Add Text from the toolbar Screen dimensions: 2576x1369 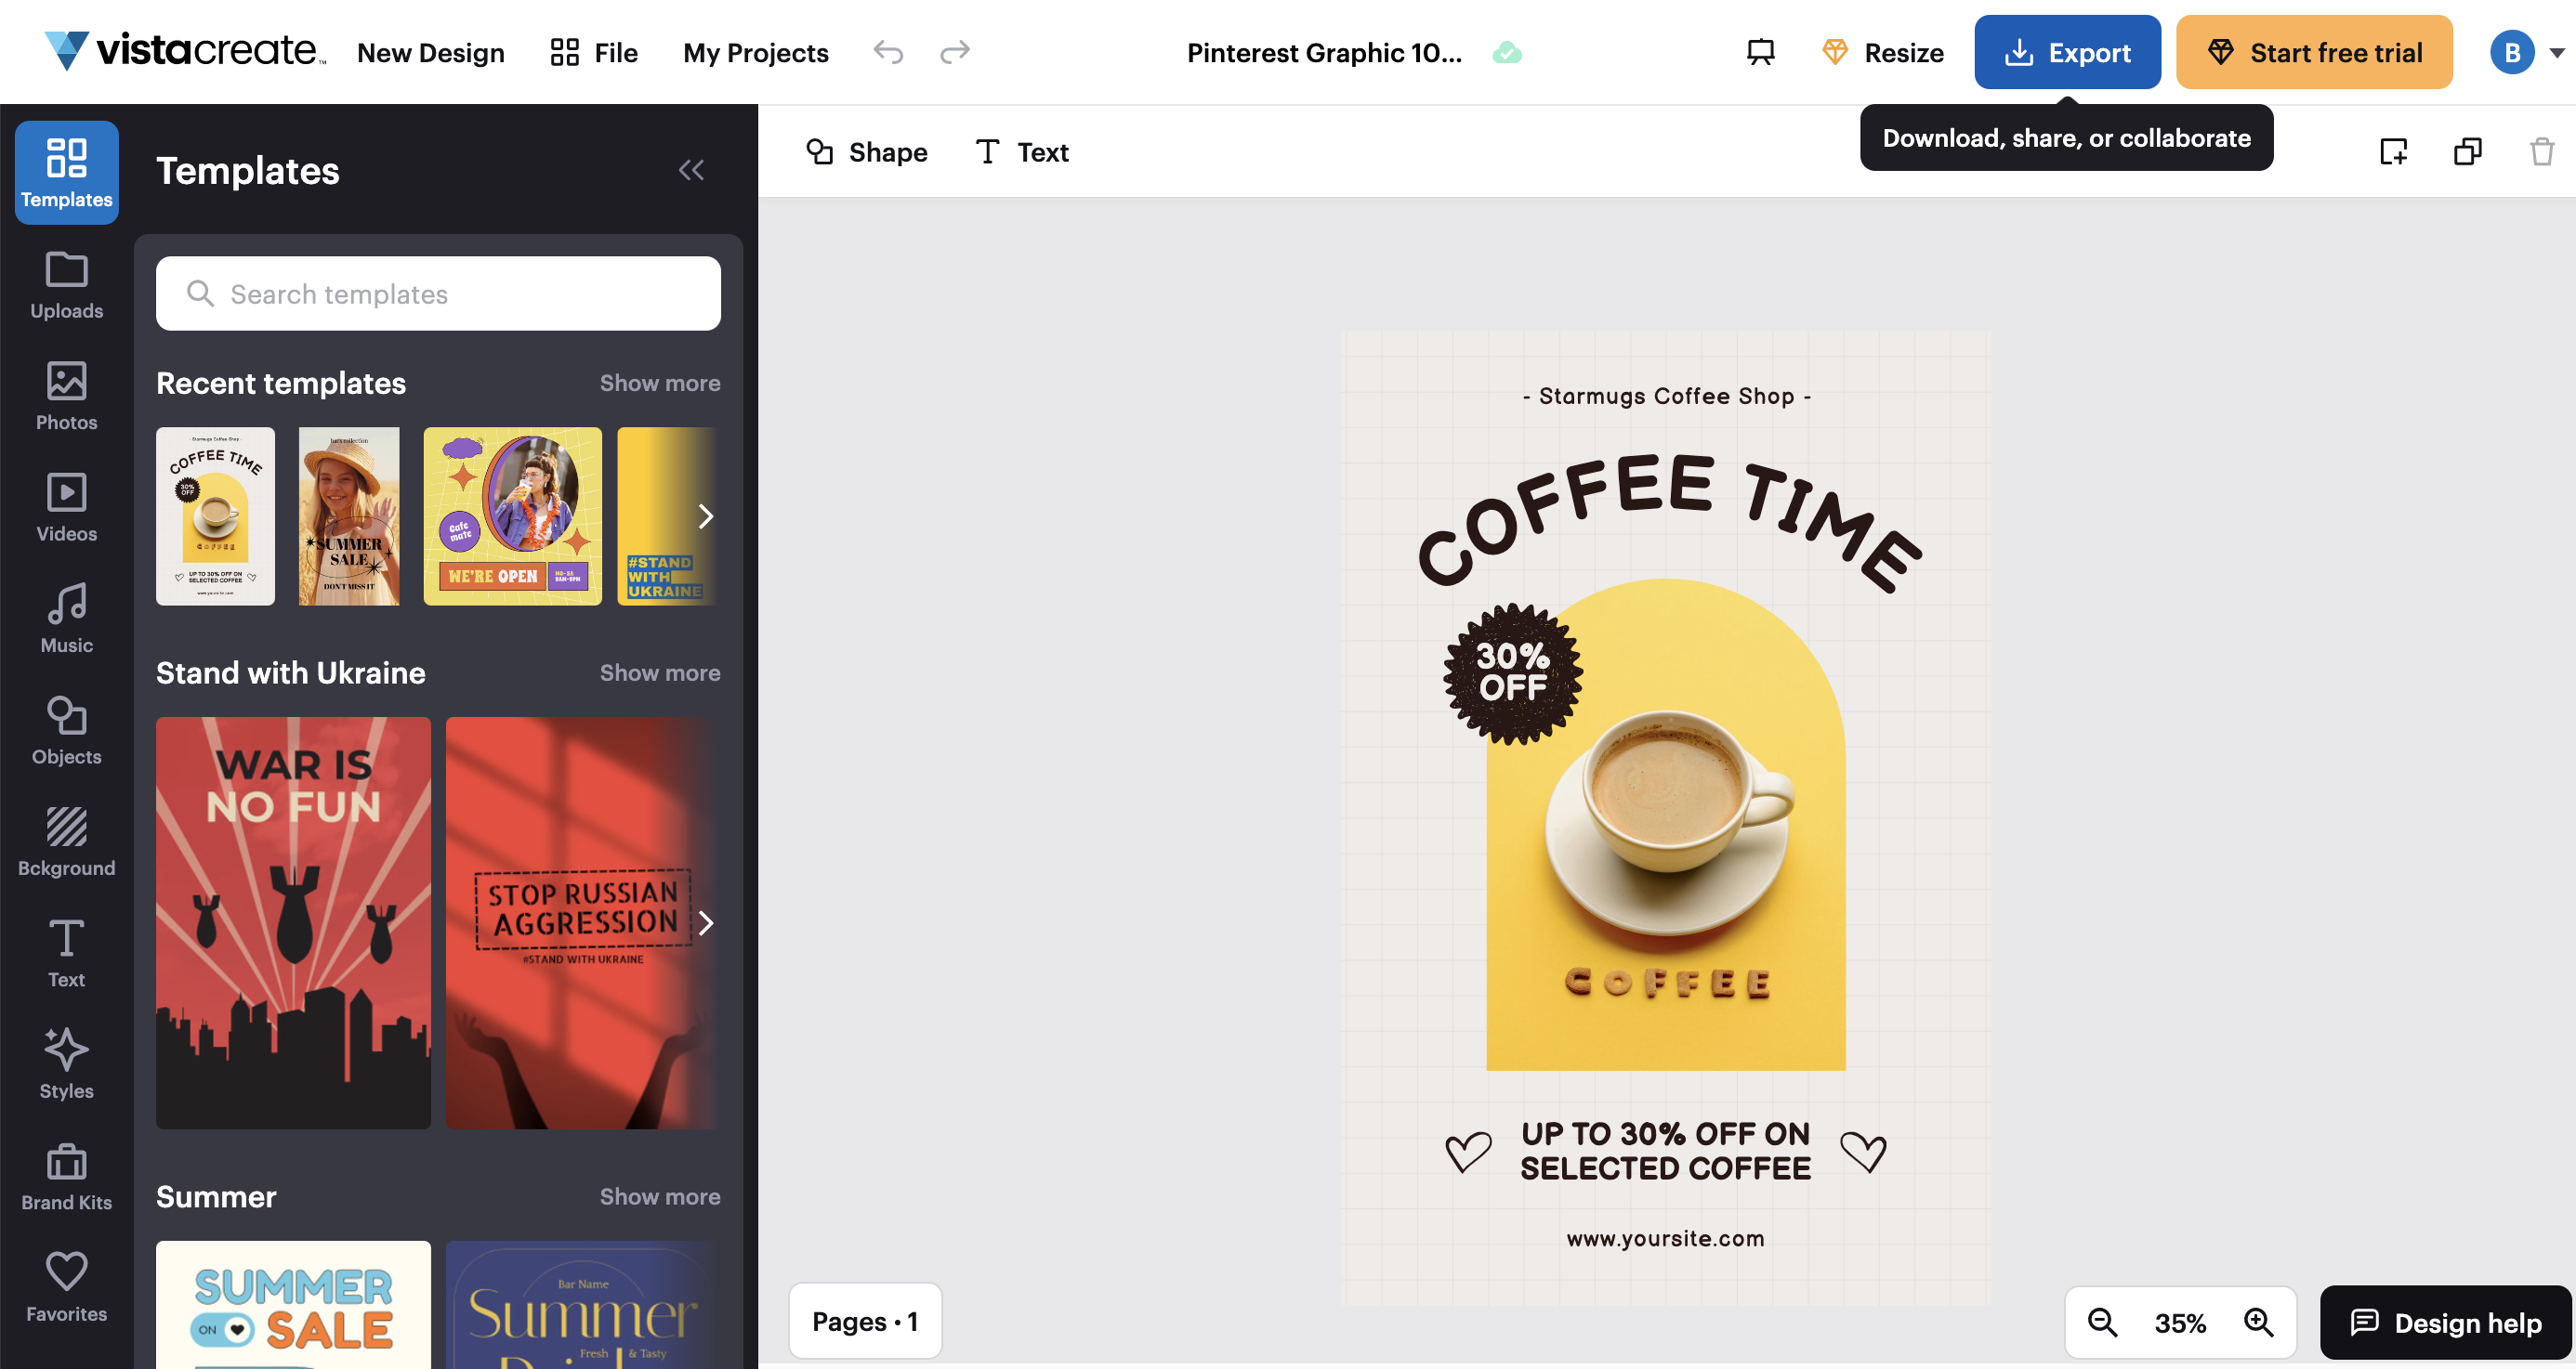tap(1021, 152)
